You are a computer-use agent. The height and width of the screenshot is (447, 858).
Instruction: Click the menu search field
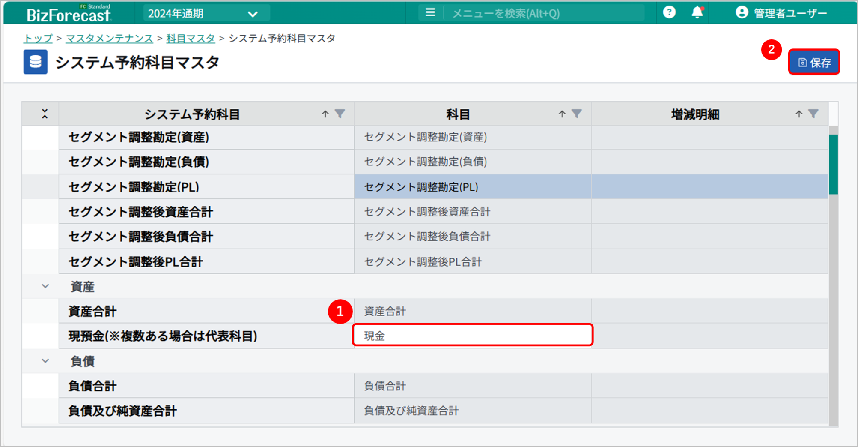(544, 14)
